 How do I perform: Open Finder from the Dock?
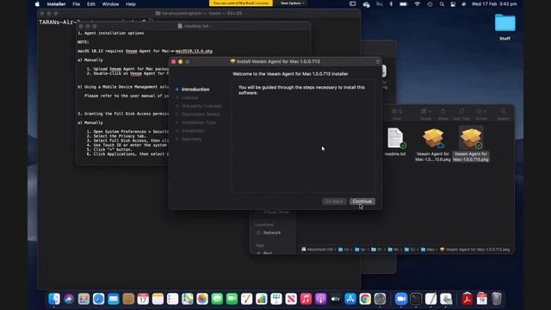coord(54,299)
